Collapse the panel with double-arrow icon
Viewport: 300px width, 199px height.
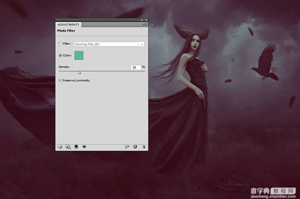142,20
